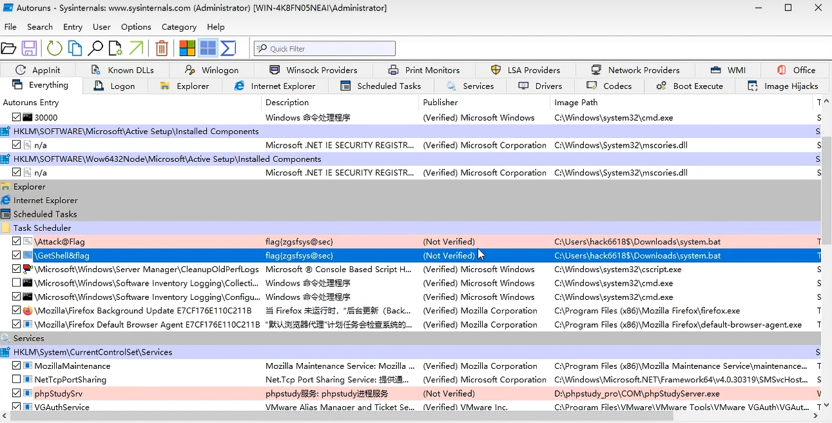The height and width of the screenshot is (423, 832).
Task: Select the \Attack@Flag entry name
Action: (60, 242)
